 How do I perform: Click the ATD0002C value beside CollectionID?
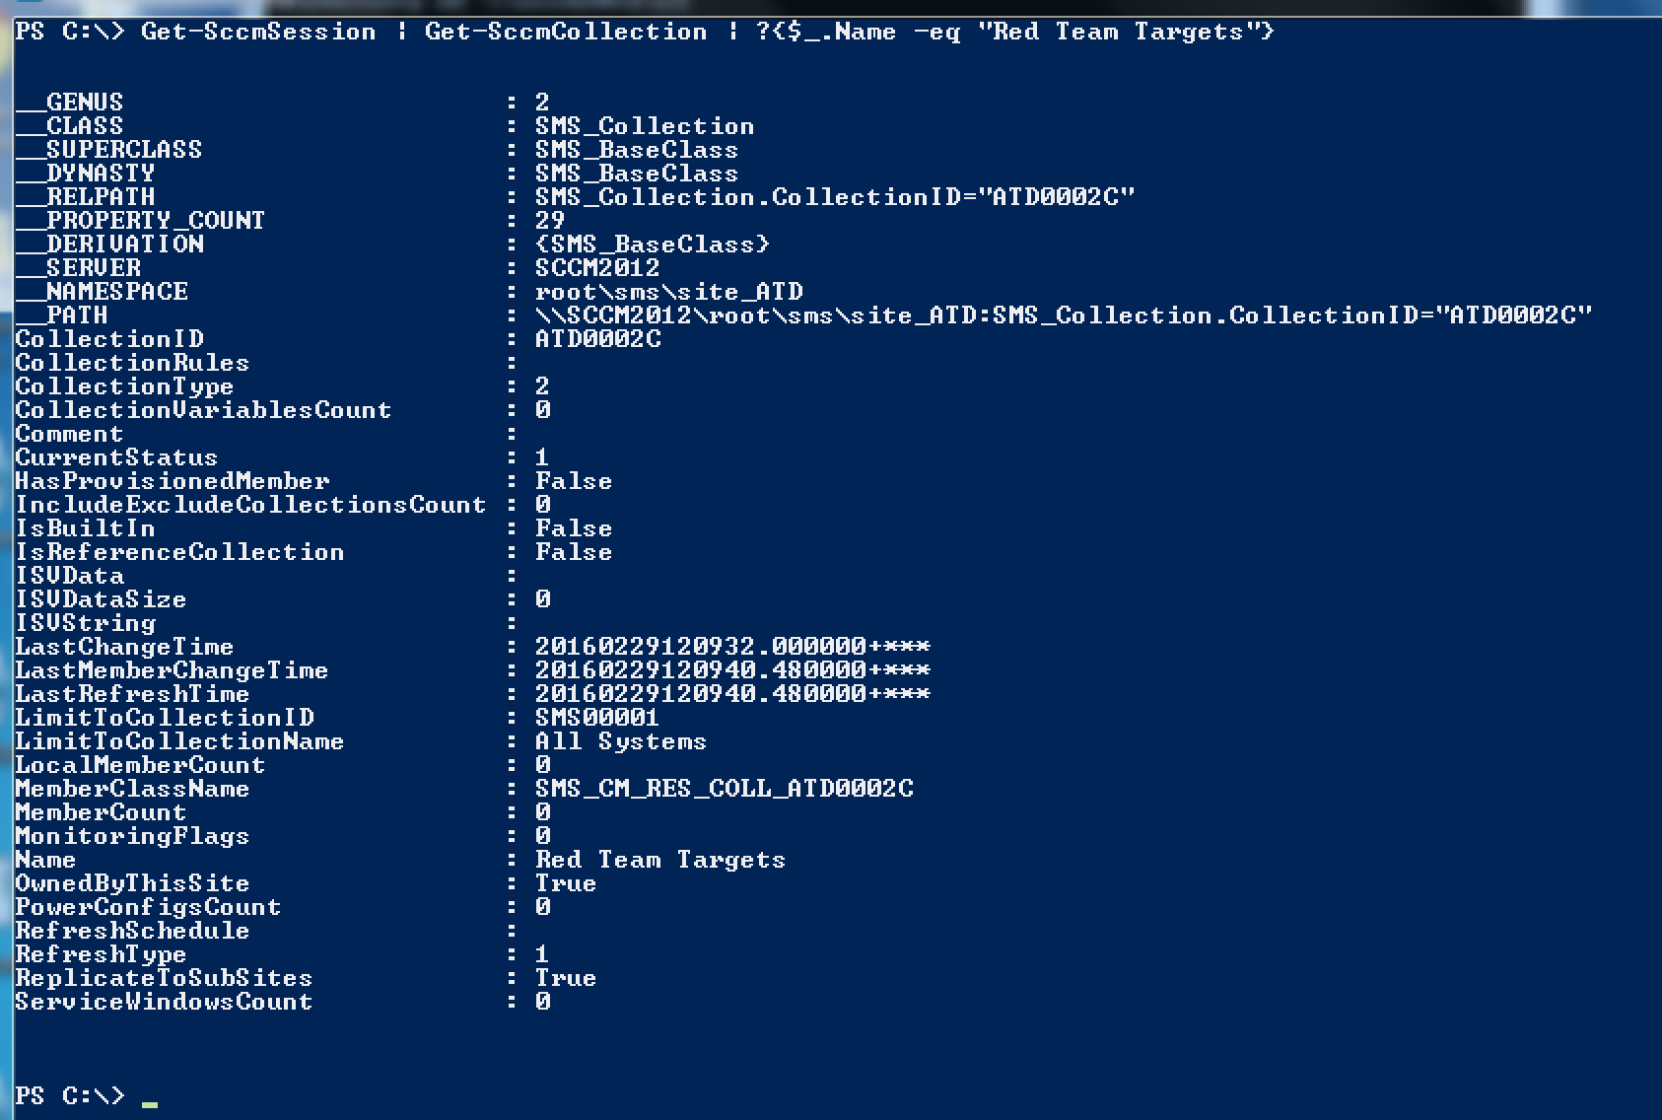pyautogui.click(x=598, y=339)
